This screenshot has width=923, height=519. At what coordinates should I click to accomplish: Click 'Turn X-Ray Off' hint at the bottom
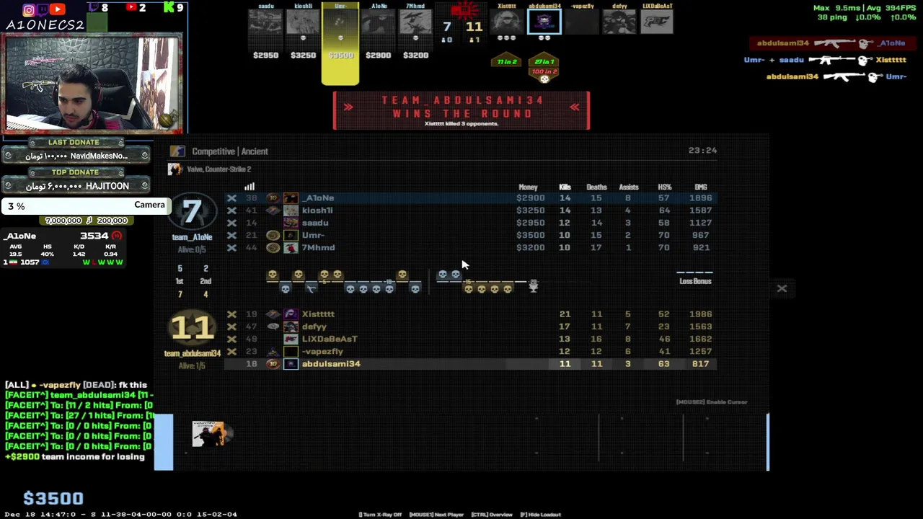pyautogui.click(x=380, y=515)
